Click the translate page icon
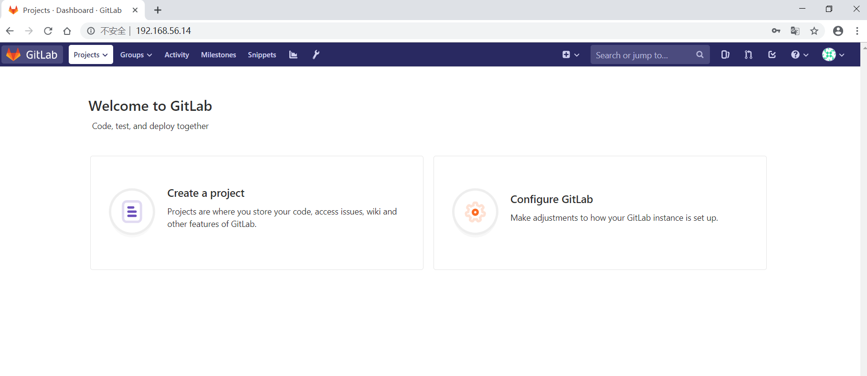Viewport: 867px width, 376px height. [x=795, y=31]
